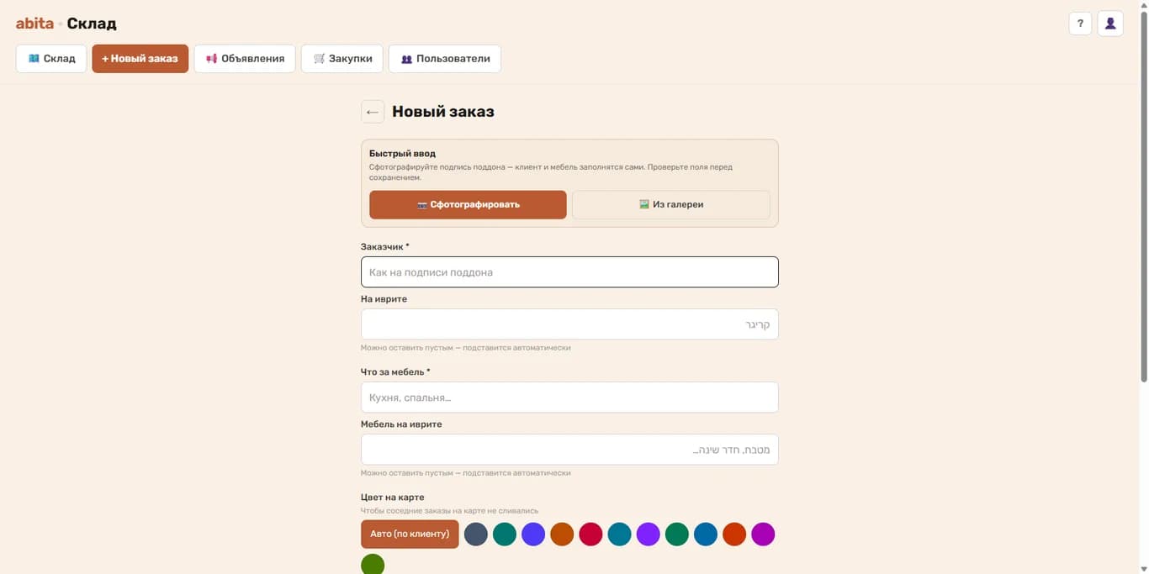This screenshot has width=1149, height=574.
Task: Select Авто (по клиенту) color option
Action: coord(410,534)
